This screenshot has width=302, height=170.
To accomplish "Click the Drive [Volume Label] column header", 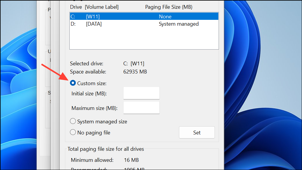I will (x=94, y=7).
